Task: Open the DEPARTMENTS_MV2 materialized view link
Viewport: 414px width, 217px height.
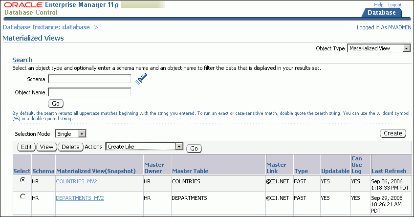Action: point(80,198)
